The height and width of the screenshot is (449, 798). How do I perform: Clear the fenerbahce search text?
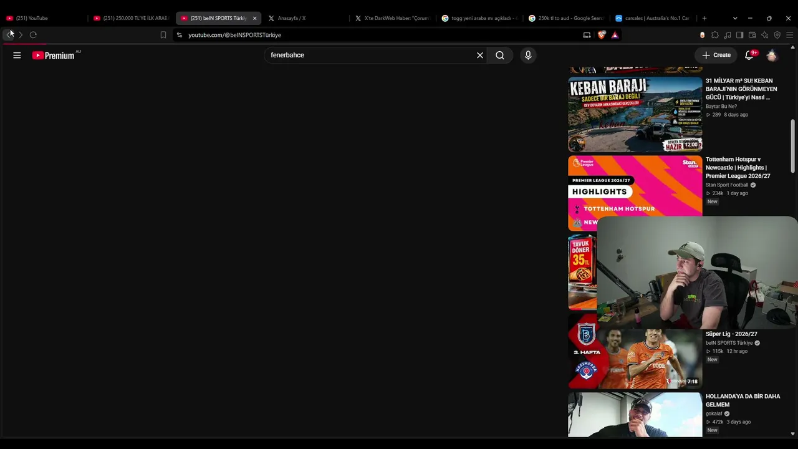(x=480, y=56)
